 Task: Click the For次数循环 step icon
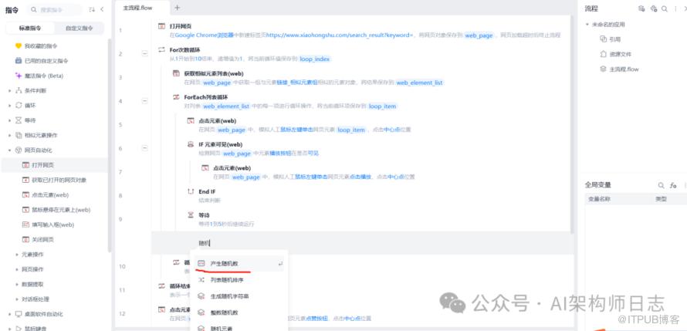(161, 50)
